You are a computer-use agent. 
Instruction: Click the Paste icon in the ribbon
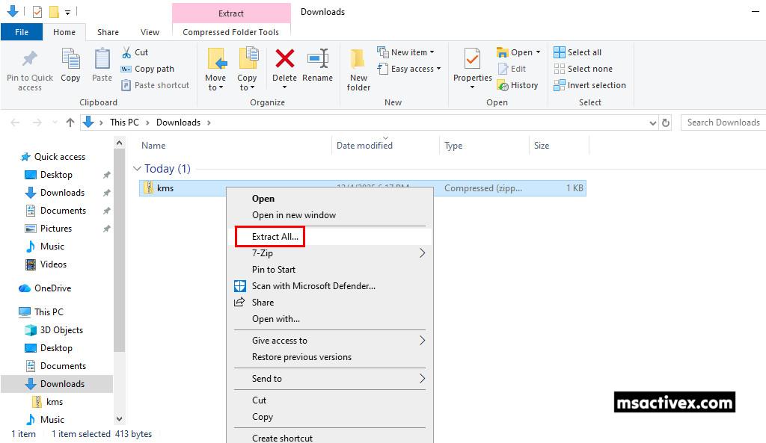(x=102, y=60)
